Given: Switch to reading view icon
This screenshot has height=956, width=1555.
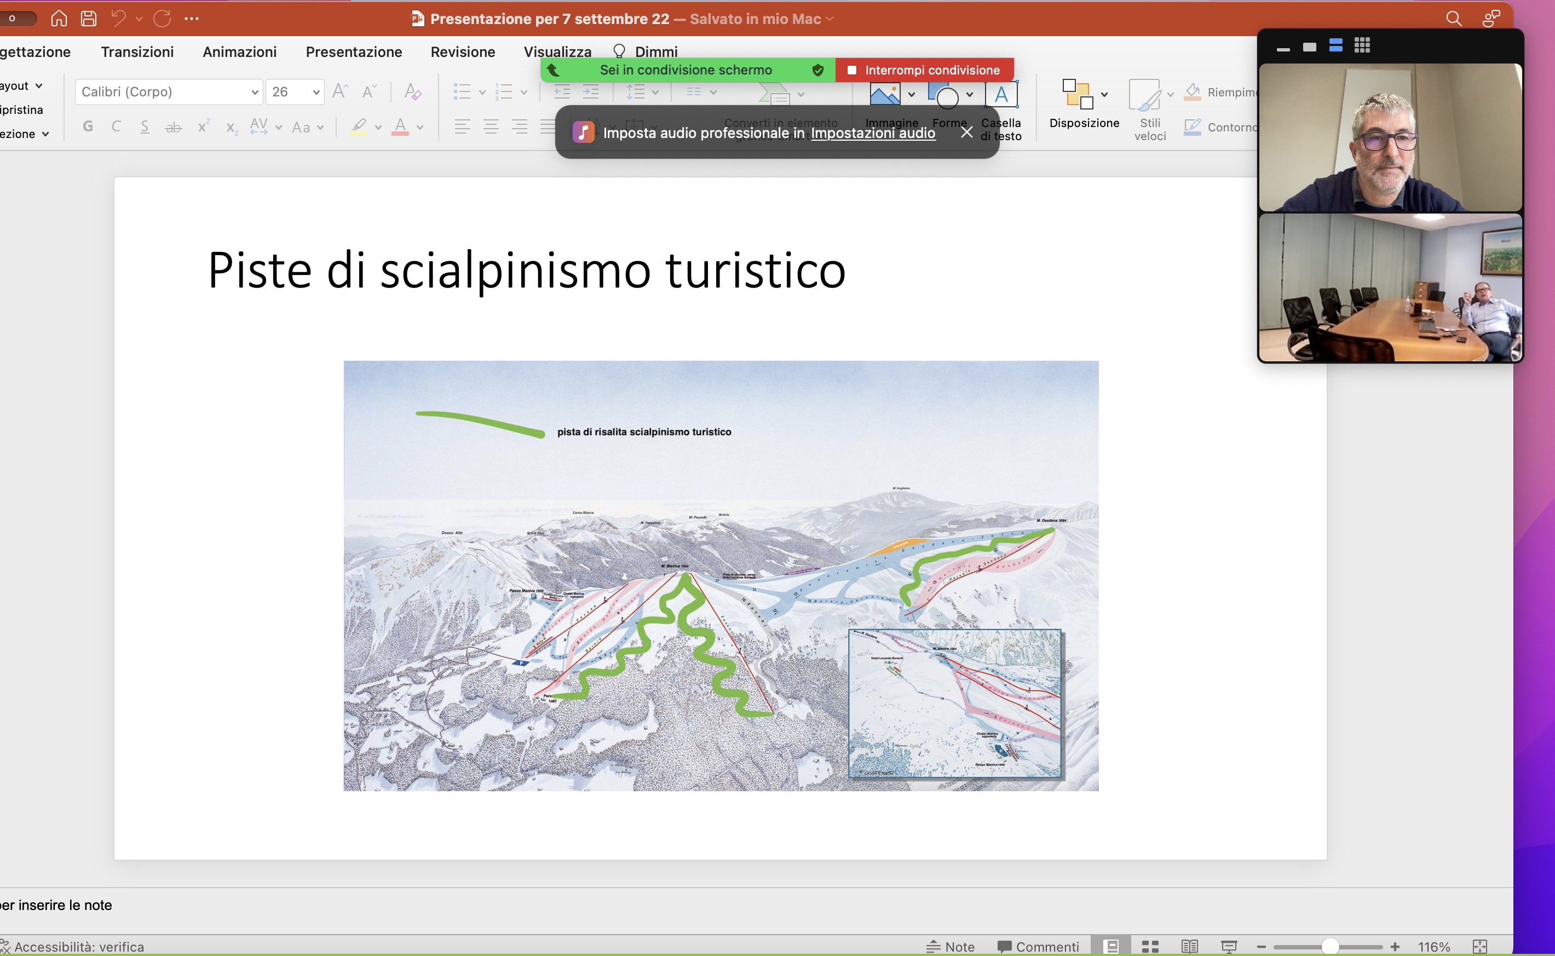Looking at the screenshot, I should (1190, 947).
